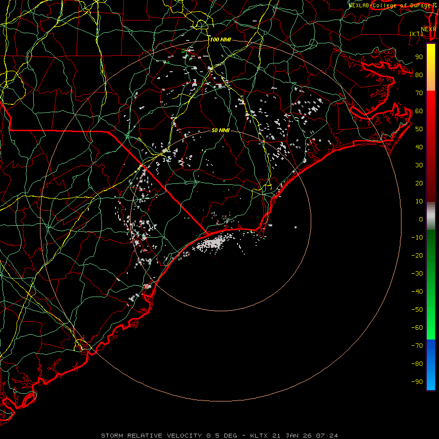
Task: Click the "100 NMI" range ring label
Action: coord(220,40)
